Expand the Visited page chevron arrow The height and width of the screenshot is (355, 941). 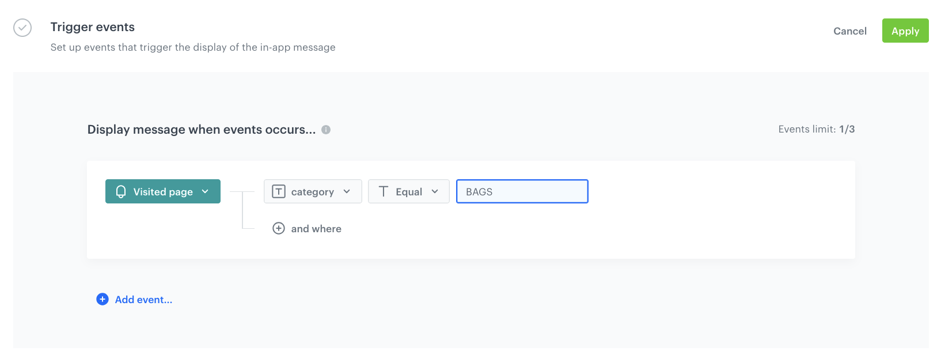206,192
